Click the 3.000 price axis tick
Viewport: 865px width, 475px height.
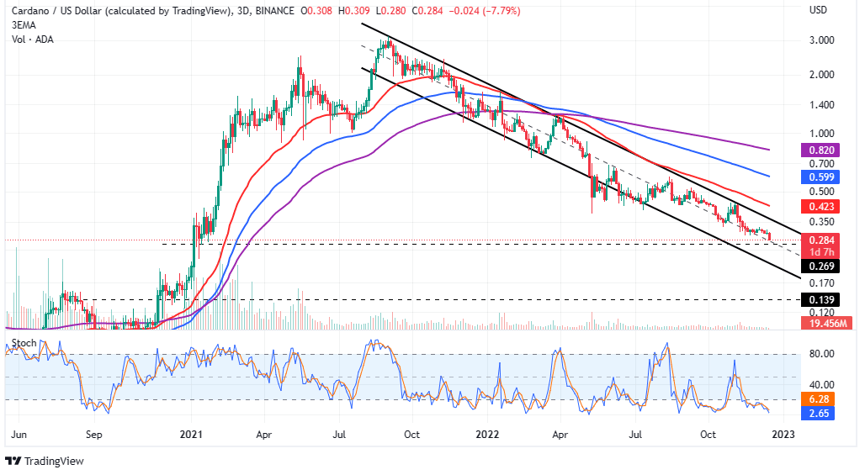[821, 40]
